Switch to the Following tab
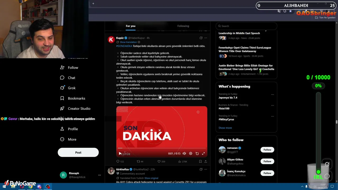Screen dimensions: 338x190 pos(183,26)
